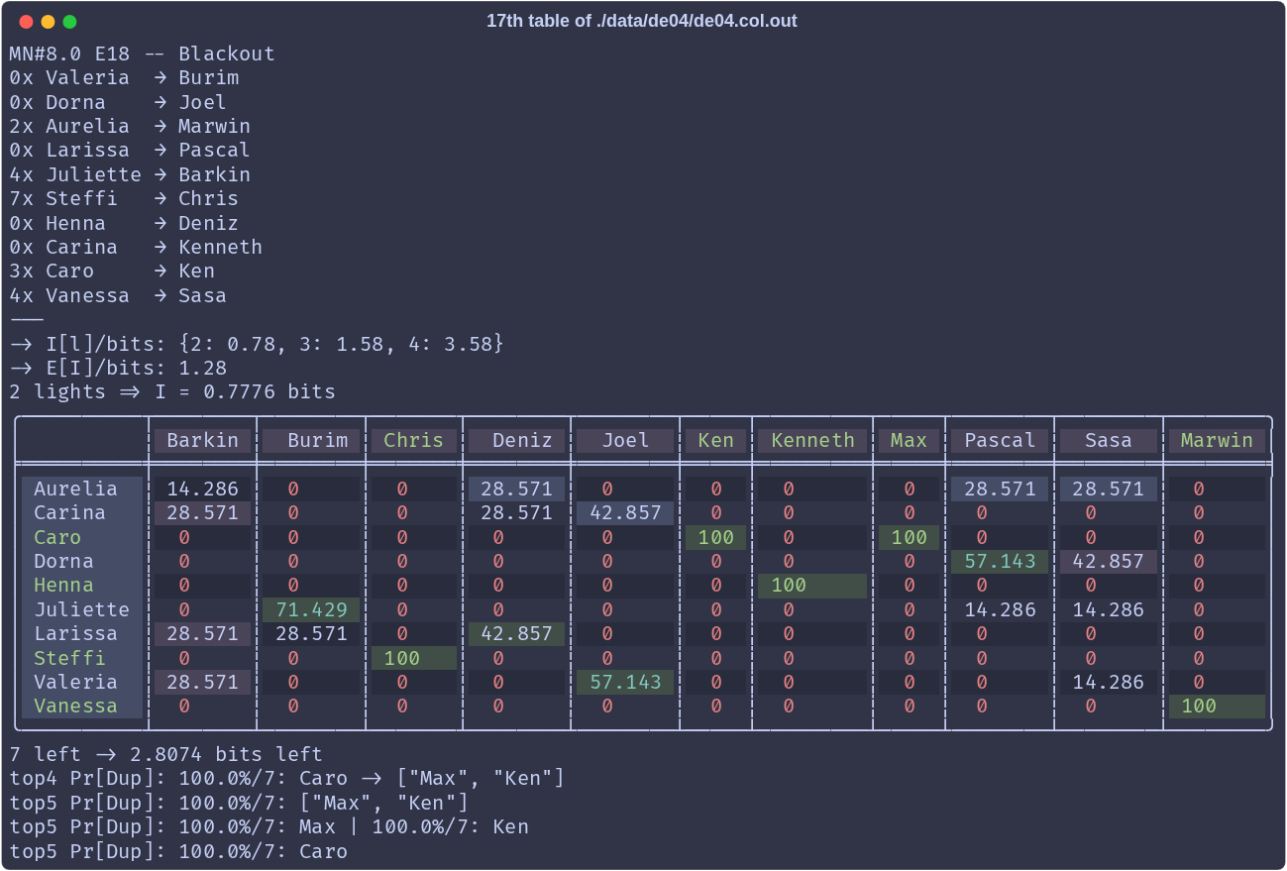Click the '3x Caro → Ken' line
Viewport: 1287px width, 871px height.
112,271
